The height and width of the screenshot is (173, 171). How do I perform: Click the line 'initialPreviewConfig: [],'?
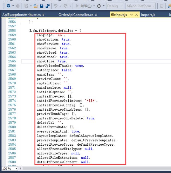60,105
